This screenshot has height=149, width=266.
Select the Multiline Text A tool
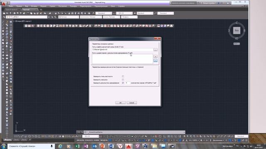(x=3, y=77)
